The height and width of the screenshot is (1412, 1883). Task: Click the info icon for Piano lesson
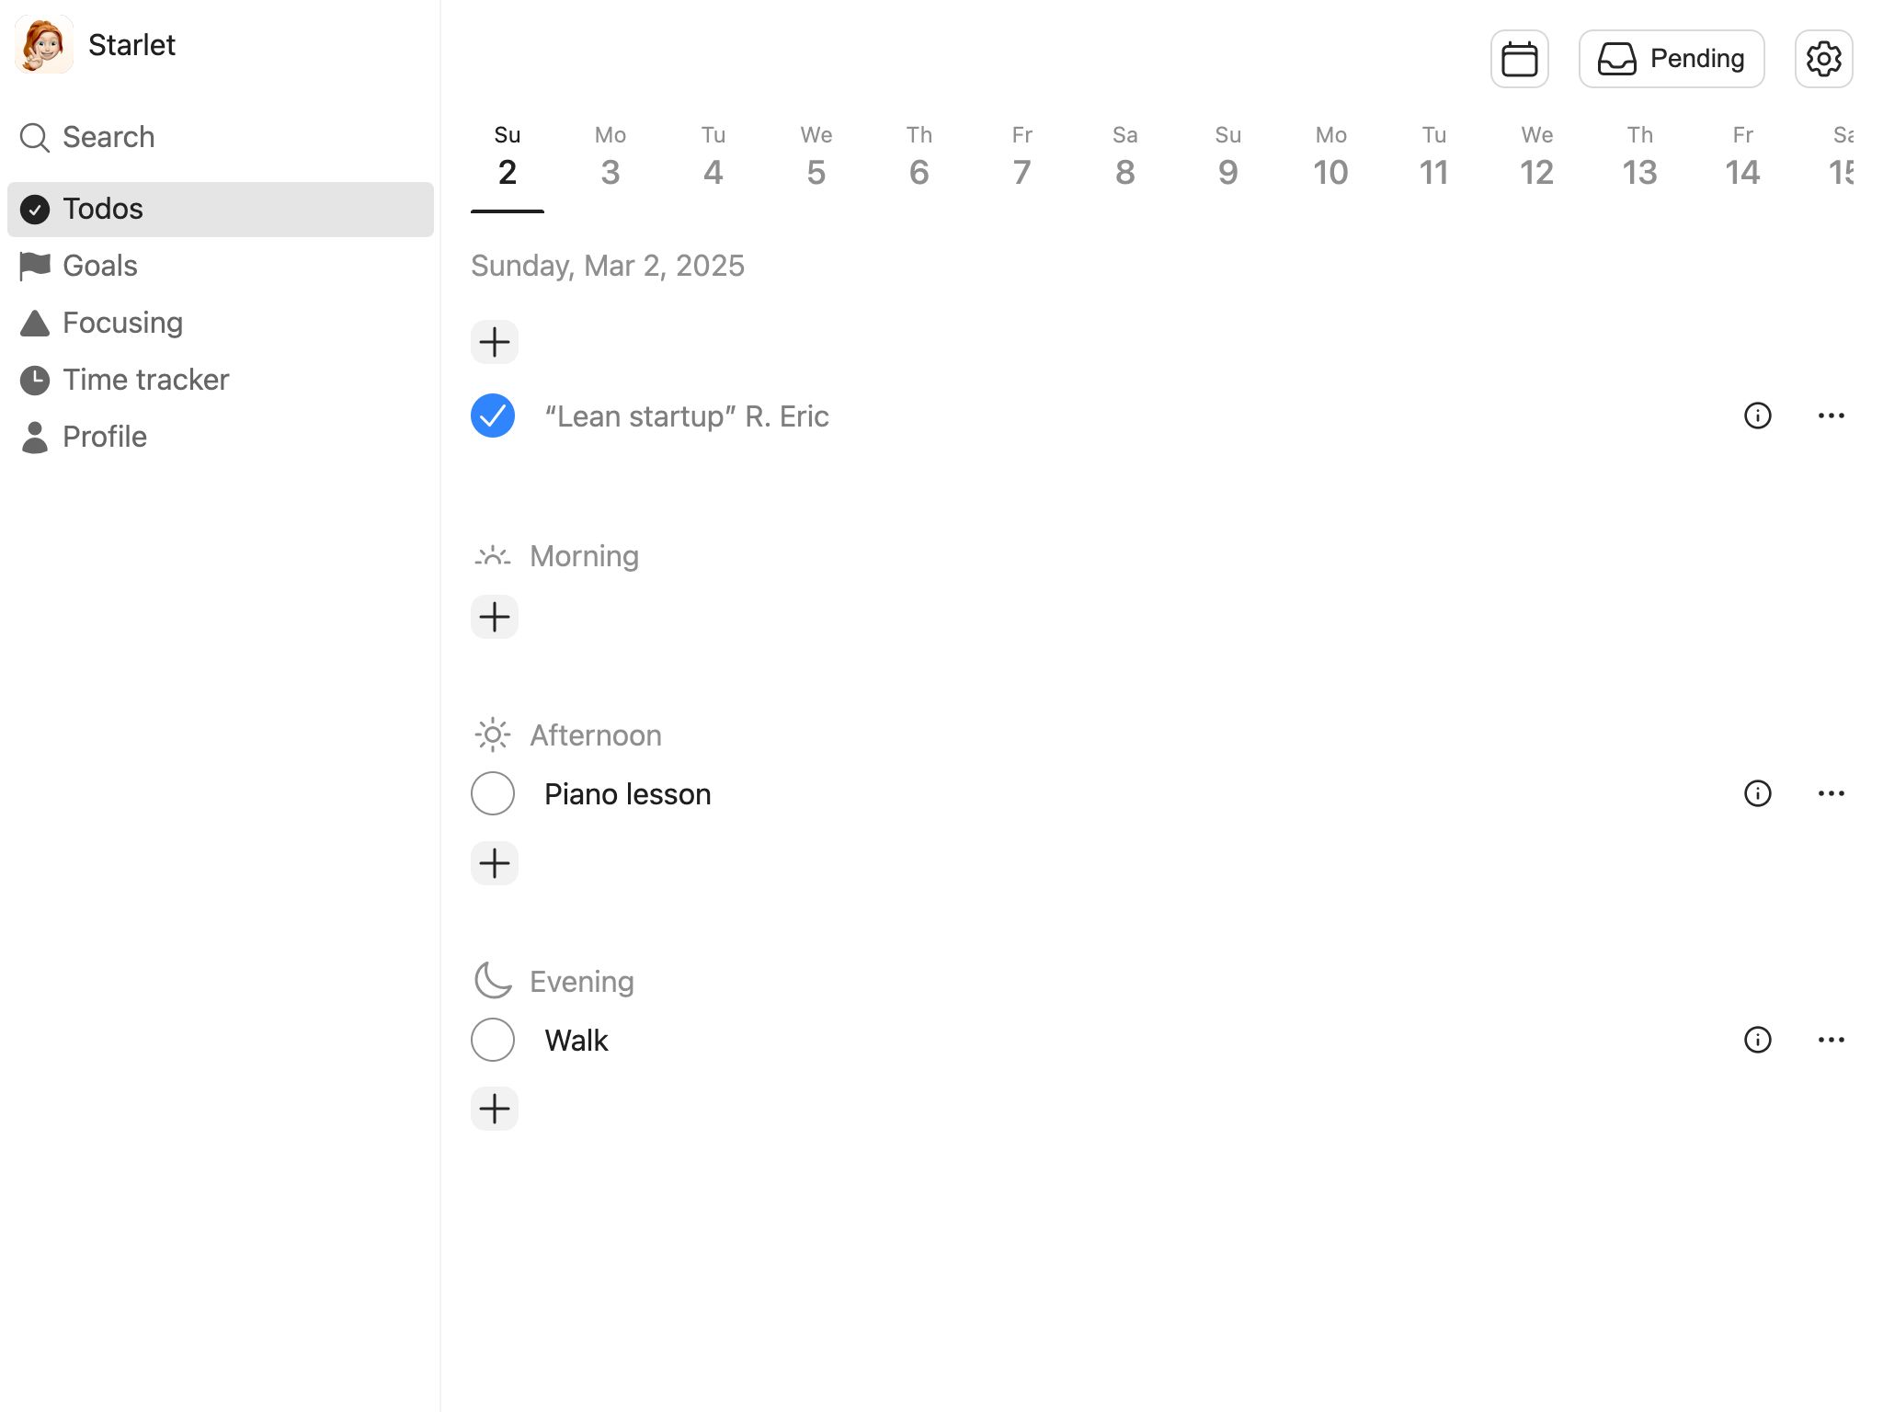tap(1757, 793)
